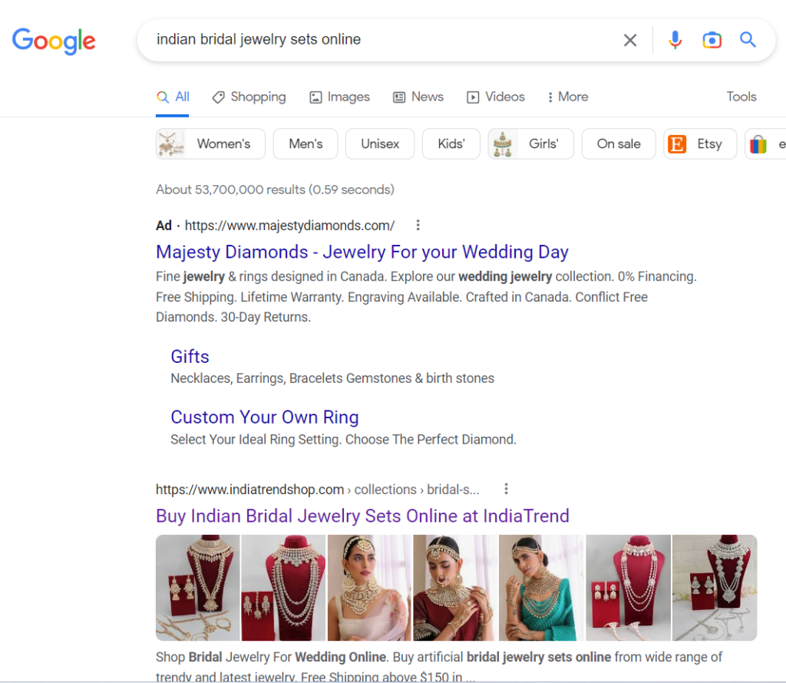Start voice search with microphone icon

[675, 40]
